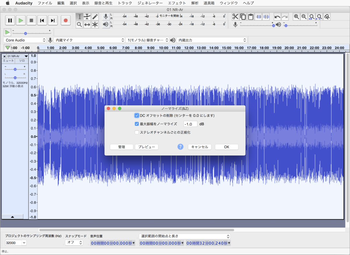Open the Core Audio host dropdown
Viewport: 350px width, 255px height.
25,40
